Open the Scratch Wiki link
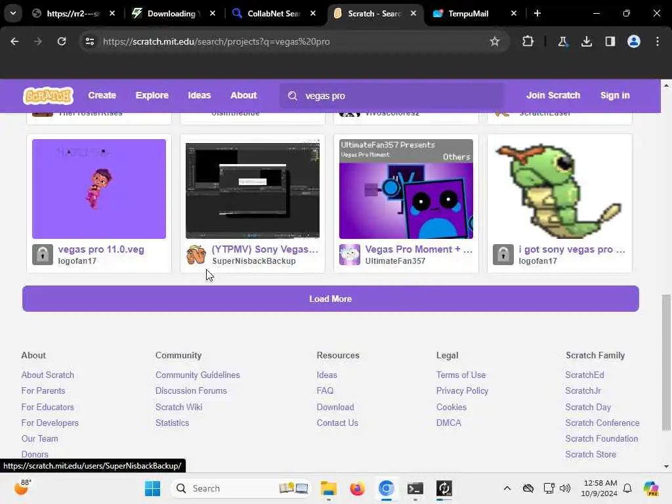 click(x=178, y=407)
